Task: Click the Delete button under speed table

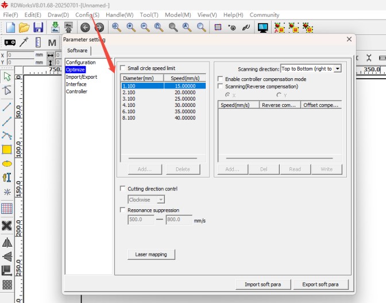Action: [x=183, y=169]
